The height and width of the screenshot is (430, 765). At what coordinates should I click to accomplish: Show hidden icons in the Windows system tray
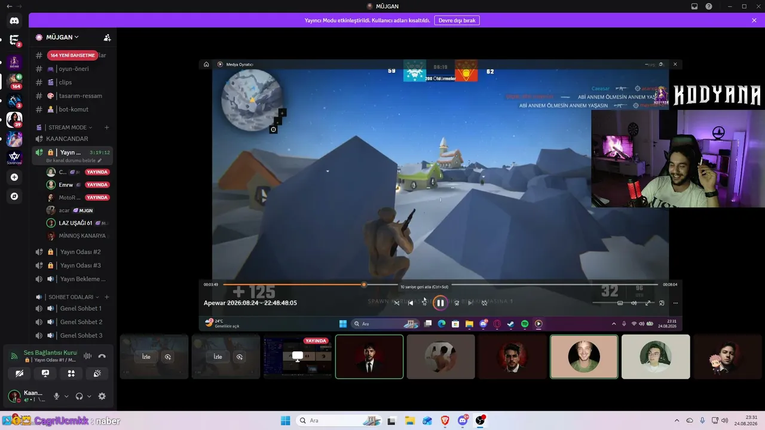point(677,420)
